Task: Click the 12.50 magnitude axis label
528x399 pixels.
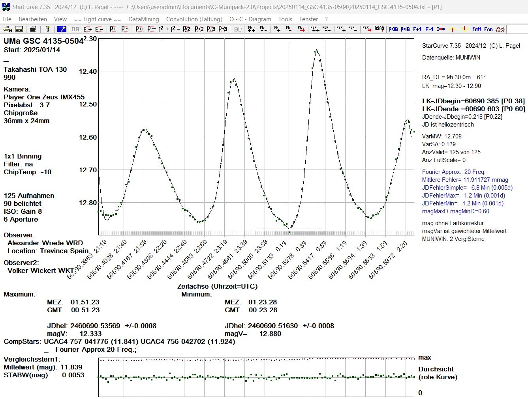Action: (88, 104)
